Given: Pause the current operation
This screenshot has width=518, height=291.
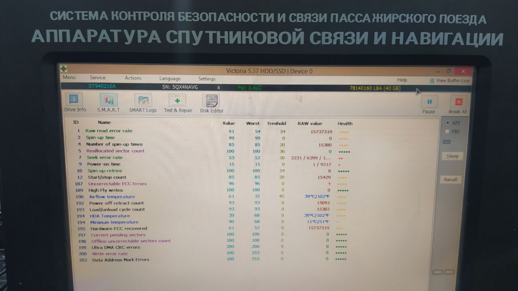Looking at the screenshot, I should pos(429,105).
